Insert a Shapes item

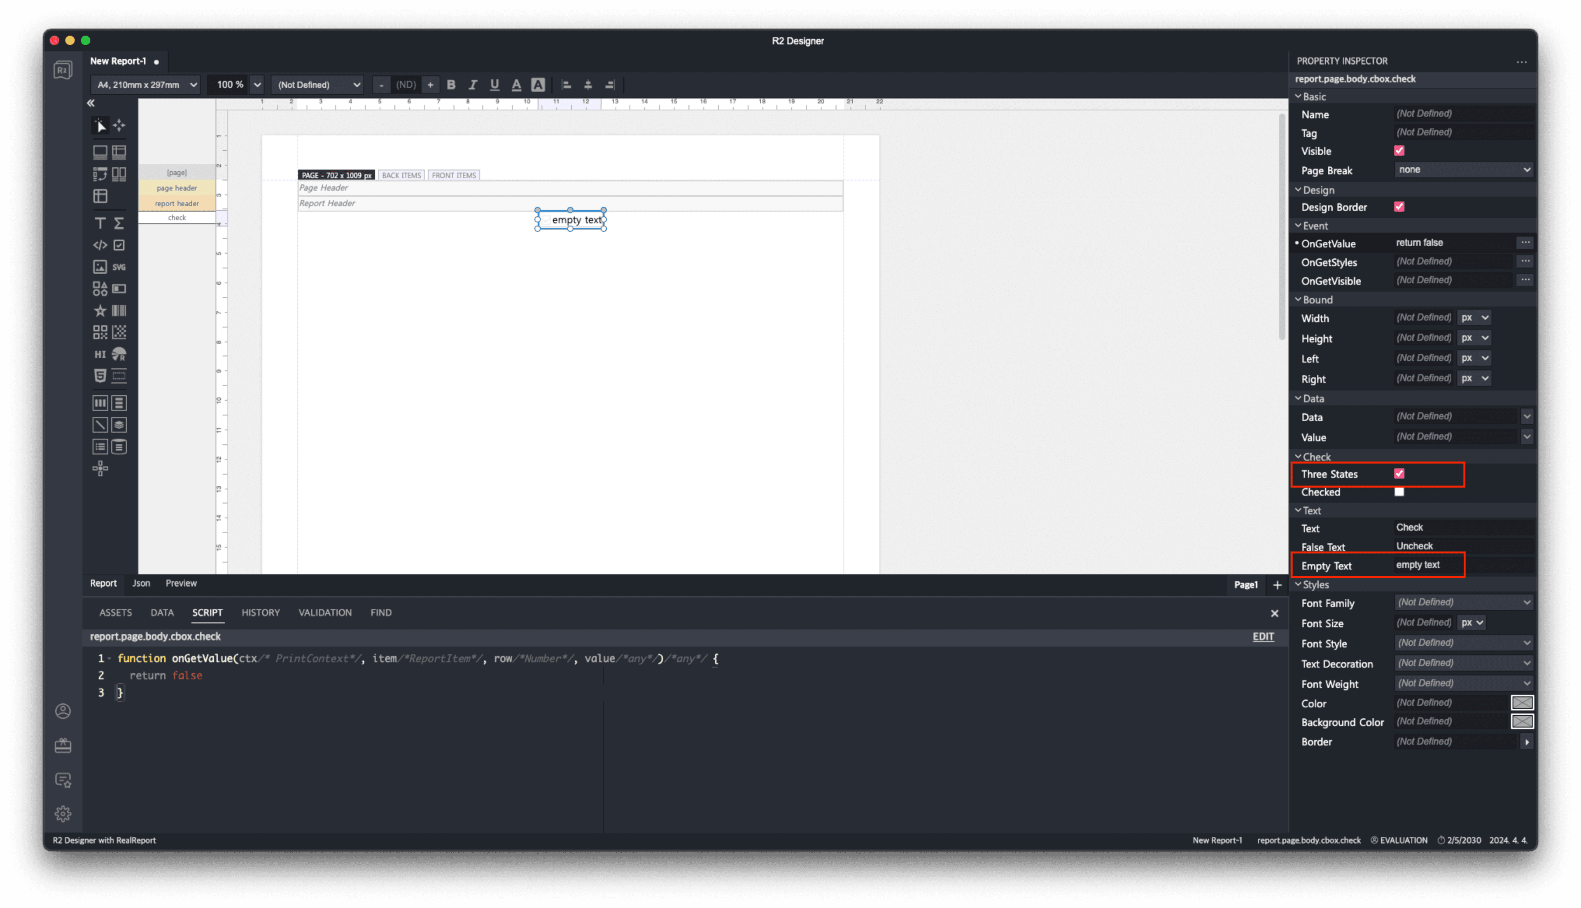100,289
